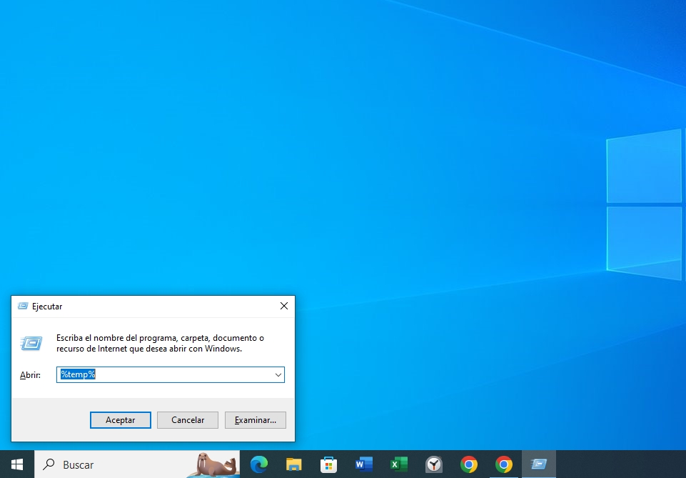This screenshot has height=478, width=686.
Task: Click the Ejecutar title bar icon
Action: point(23,306)
